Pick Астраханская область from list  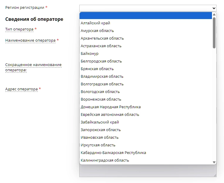(101, 46)
